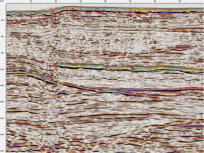Select the 601 label on top axis
The height and width of the screenshot is (153, 204).
coord(155,1)
